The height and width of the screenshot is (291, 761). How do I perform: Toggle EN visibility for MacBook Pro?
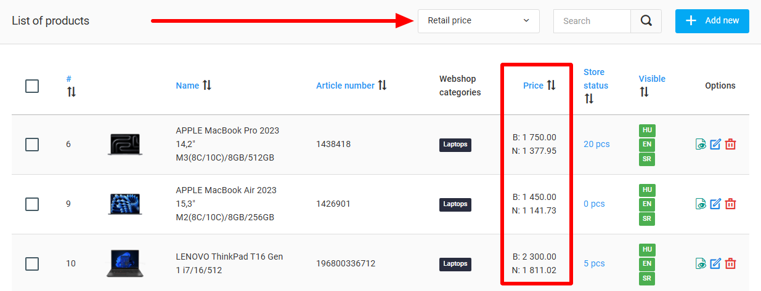pos(647,145)
